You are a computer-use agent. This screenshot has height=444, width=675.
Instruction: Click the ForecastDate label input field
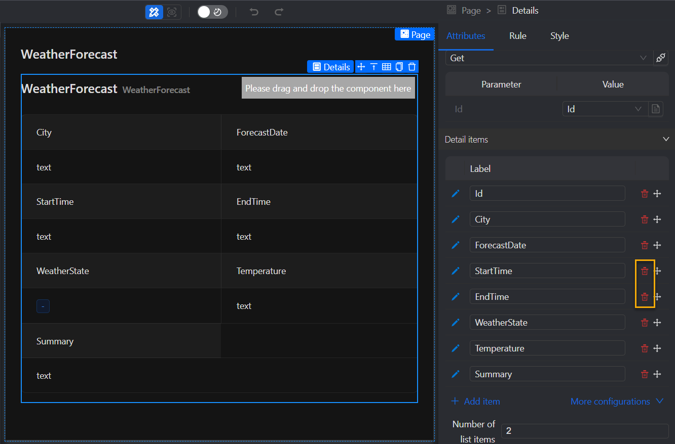pyautogui.click(x=547, y=245)
